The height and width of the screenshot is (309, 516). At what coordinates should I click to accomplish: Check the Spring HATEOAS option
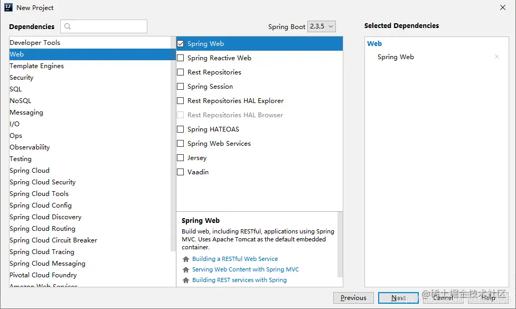point(181,129)
